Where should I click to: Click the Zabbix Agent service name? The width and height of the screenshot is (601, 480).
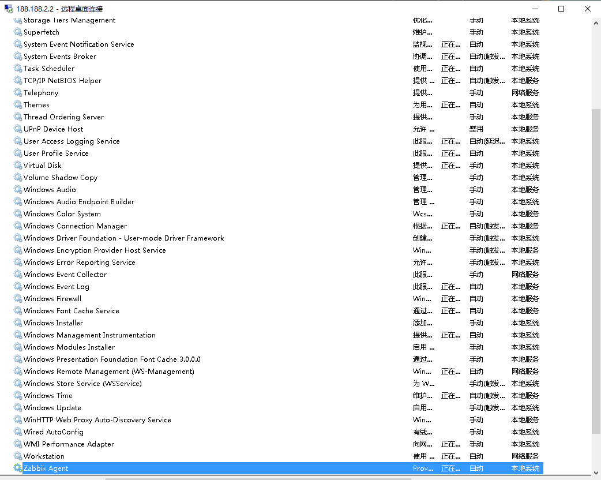tap(46, 468)
